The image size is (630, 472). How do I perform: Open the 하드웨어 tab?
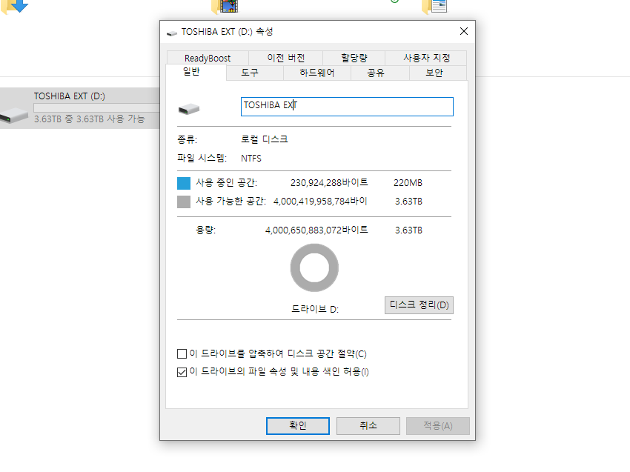coord(316,73)
